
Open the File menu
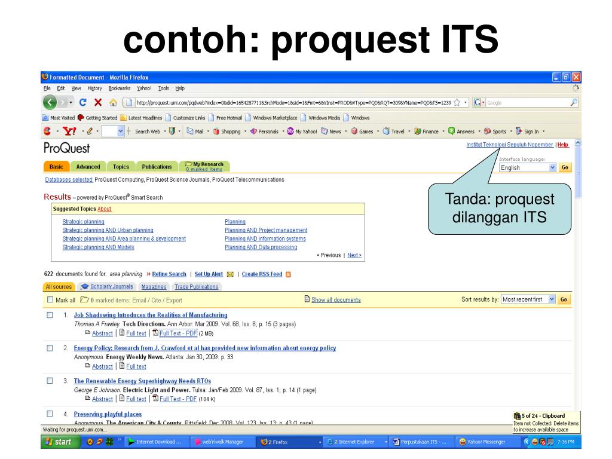[x=47, y=88]
